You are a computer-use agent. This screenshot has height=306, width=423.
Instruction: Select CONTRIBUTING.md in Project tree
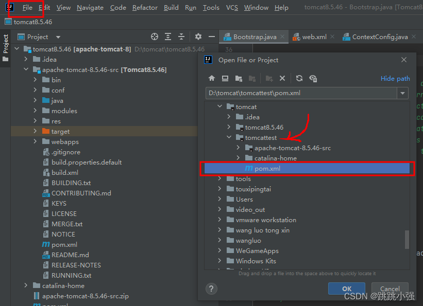[x=81, y=193]
